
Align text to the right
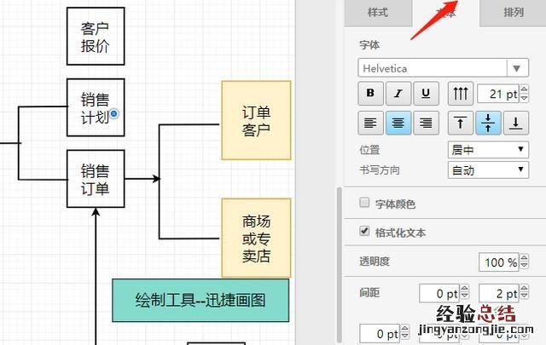(426, 124)
